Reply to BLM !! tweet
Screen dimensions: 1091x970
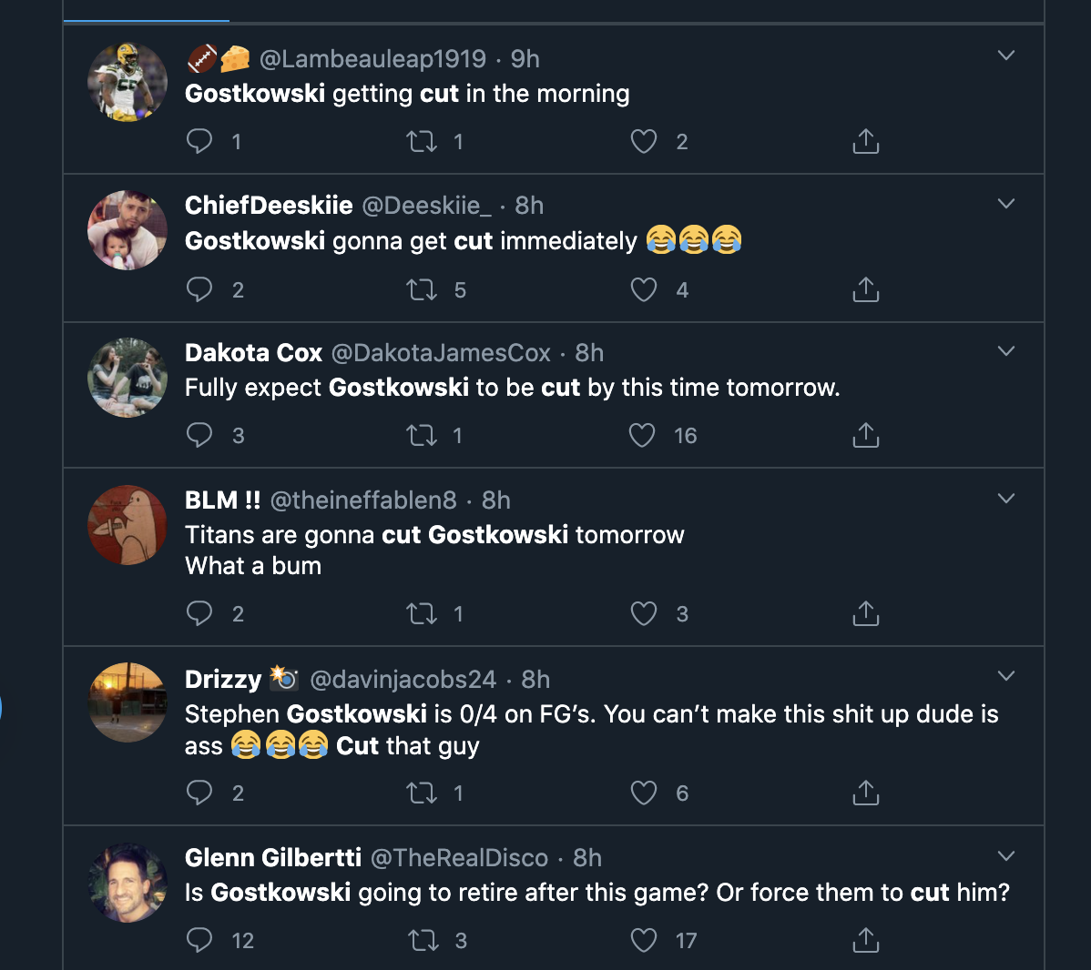[199, 614]
